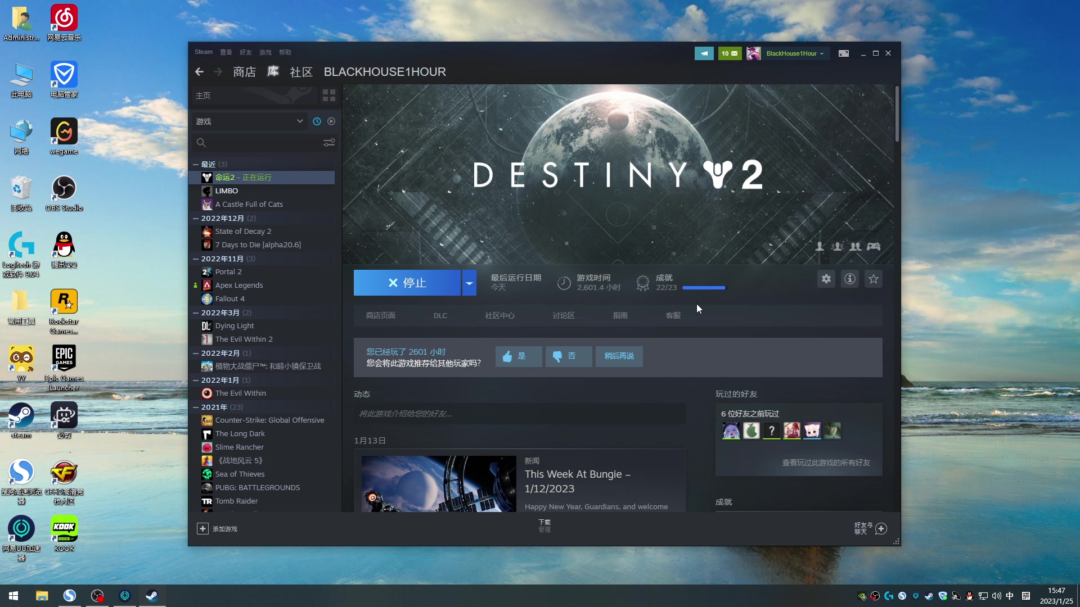Click the single-player icon on banner
Screen dimensions: 1080x607
pyautogui.click(x=820, y=246)
